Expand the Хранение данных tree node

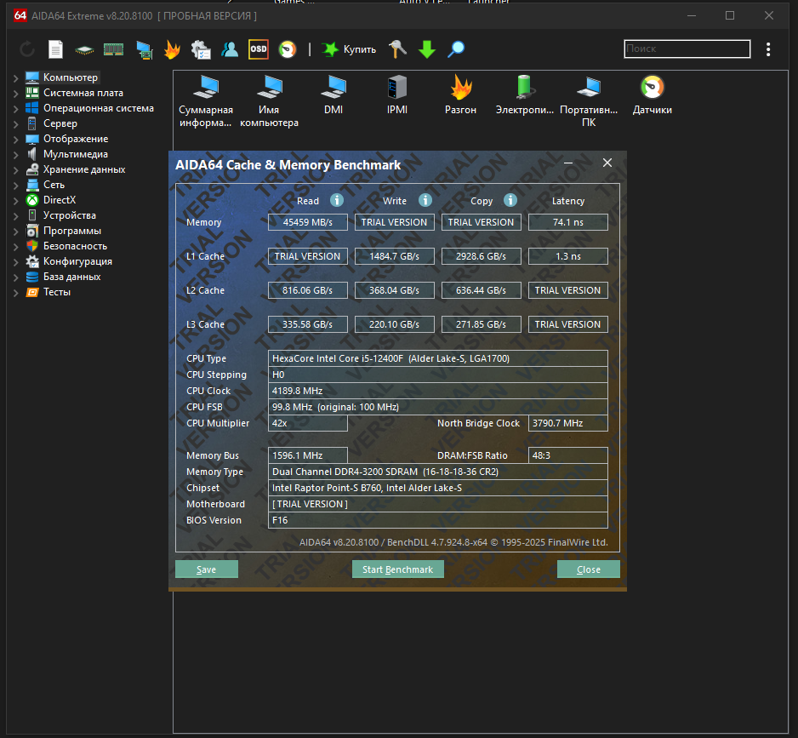(15, 170)
